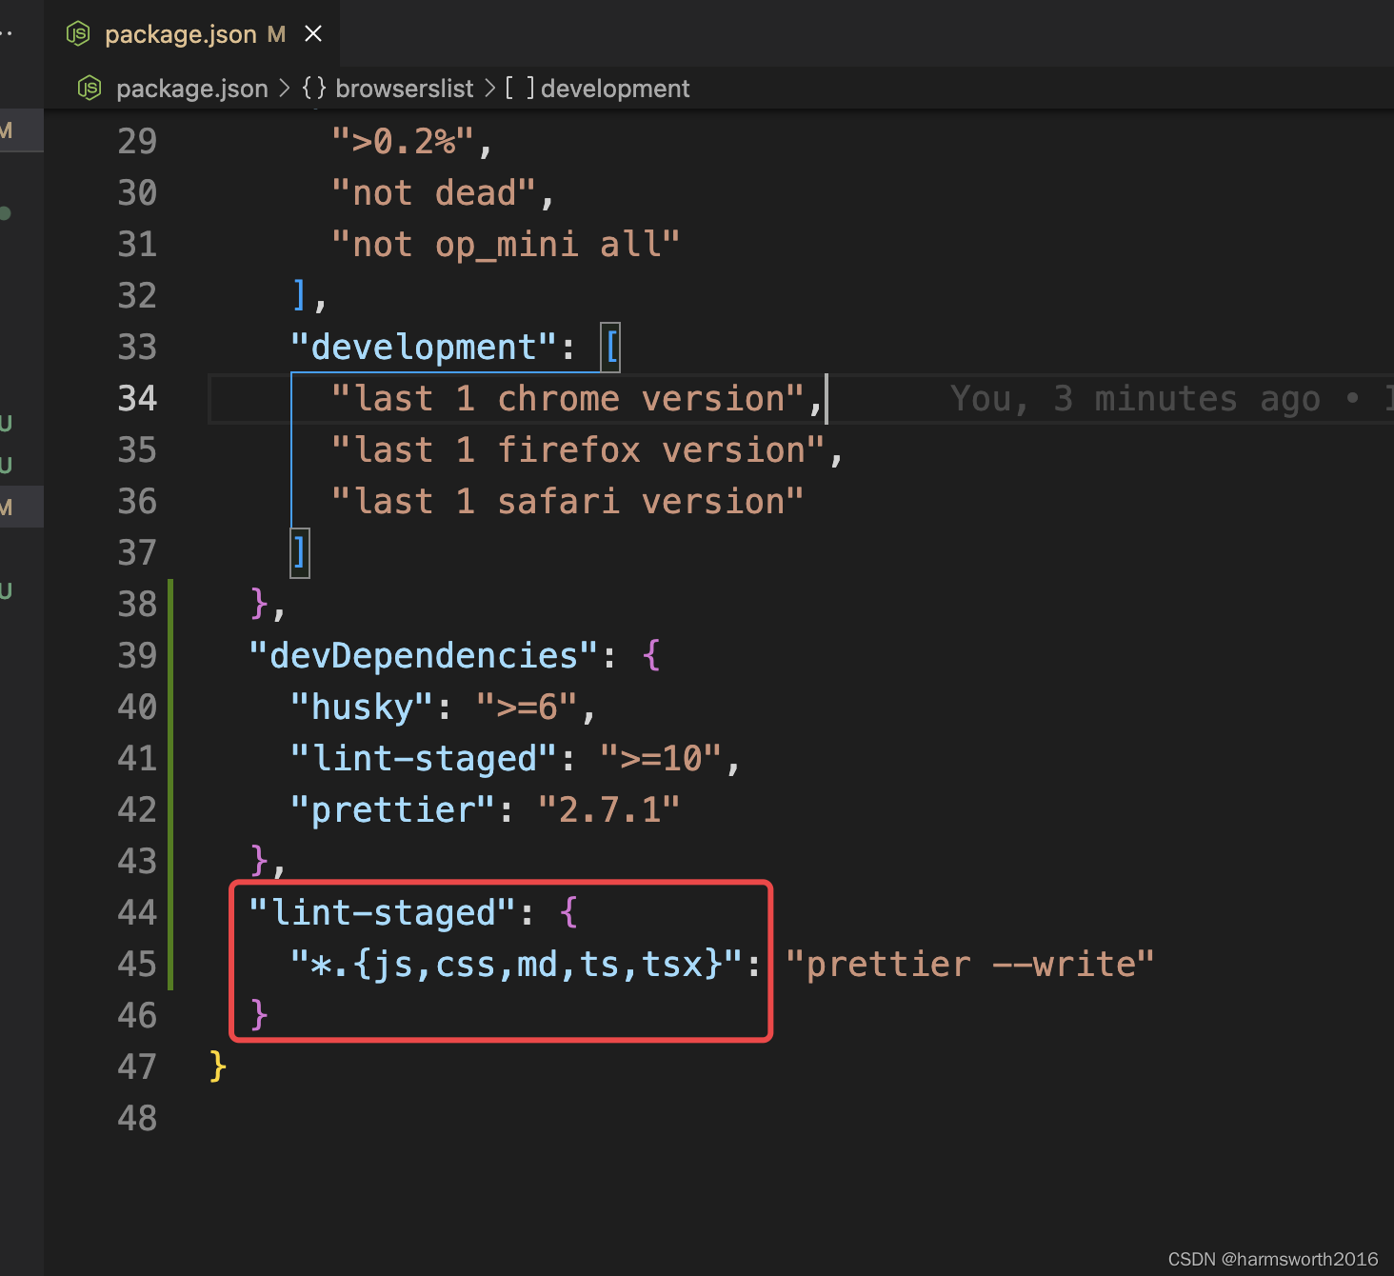Click the "2.7.1" version value
1394x1276 pixels.
[609, 810]
